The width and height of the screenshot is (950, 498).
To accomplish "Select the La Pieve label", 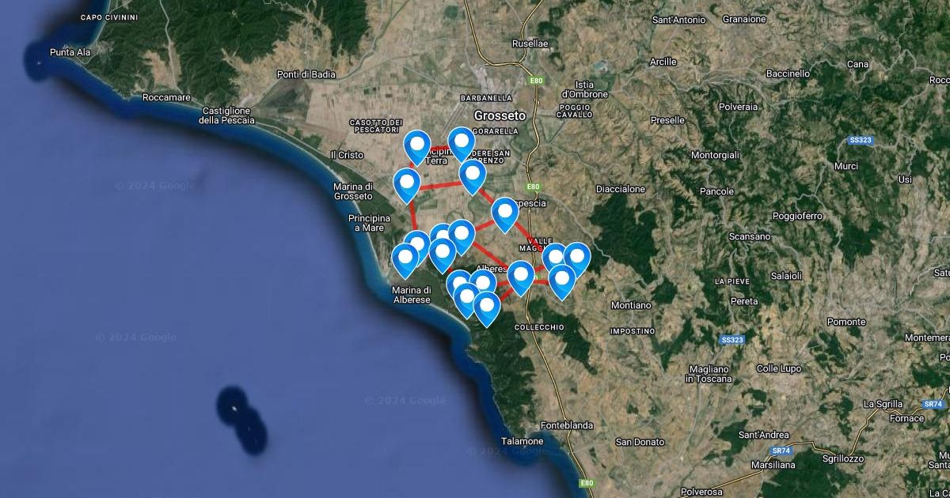I will [x=731, y=281].
